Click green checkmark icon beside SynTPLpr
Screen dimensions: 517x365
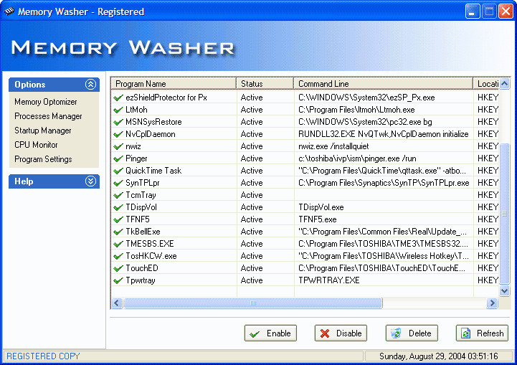click(118, 184)
